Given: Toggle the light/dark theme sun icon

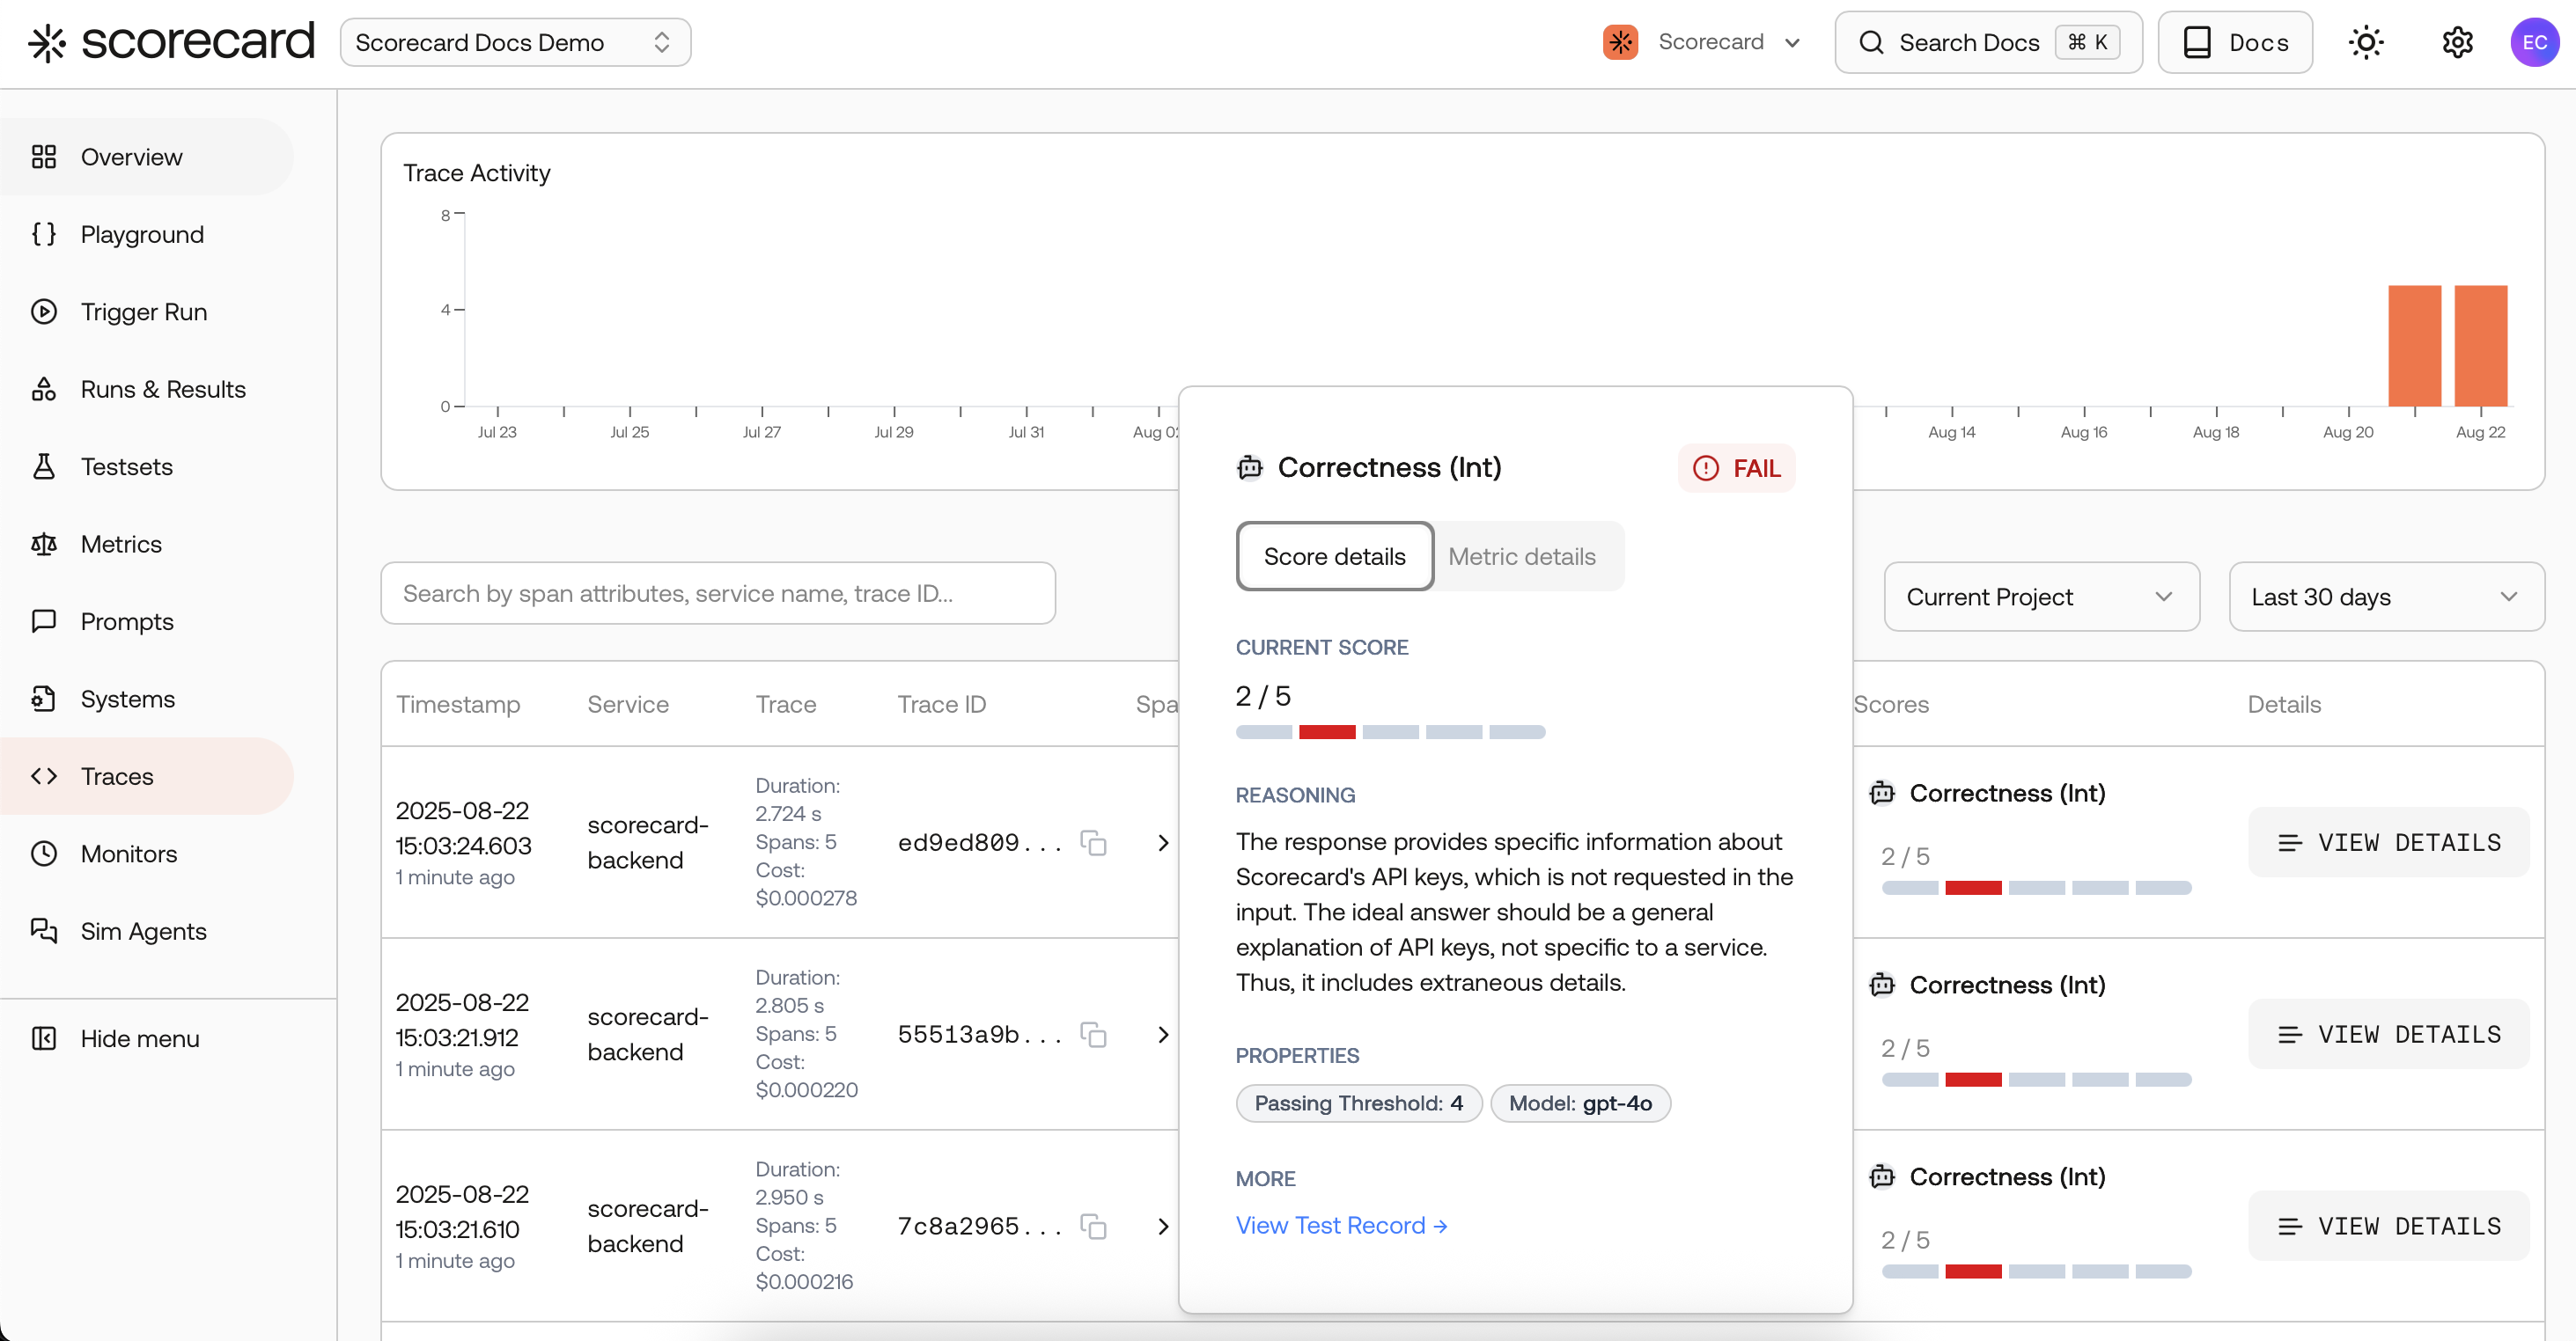Looking at the screenshot, I should pos(2365,43).
